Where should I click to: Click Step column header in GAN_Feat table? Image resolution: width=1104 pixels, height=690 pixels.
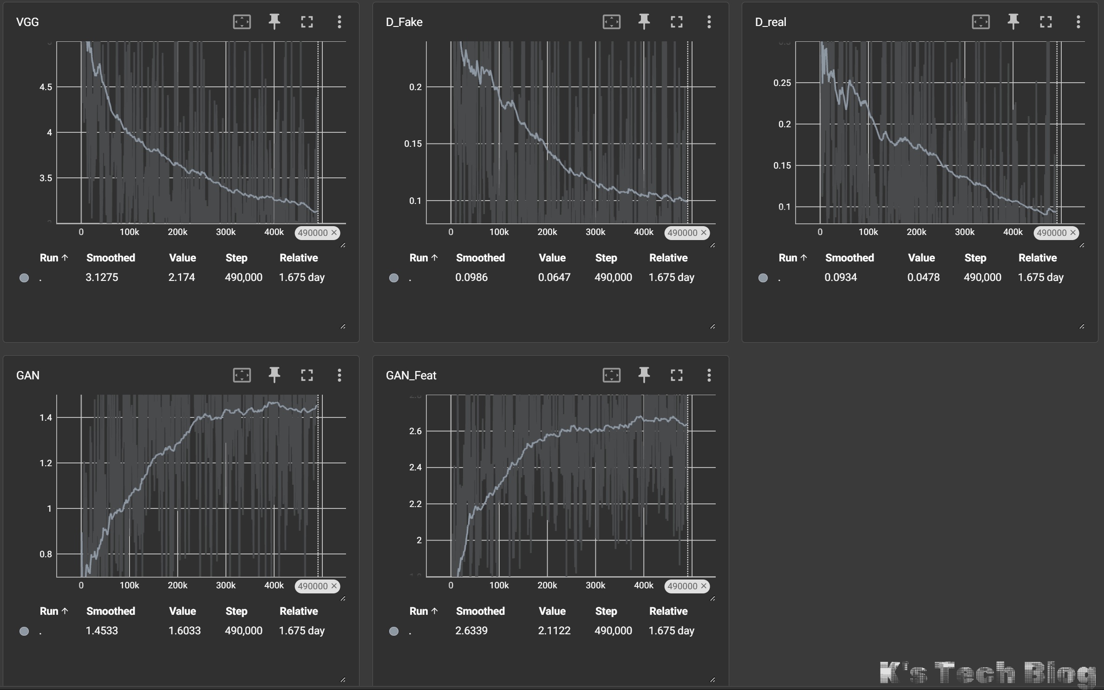click(x=606, y=611)
